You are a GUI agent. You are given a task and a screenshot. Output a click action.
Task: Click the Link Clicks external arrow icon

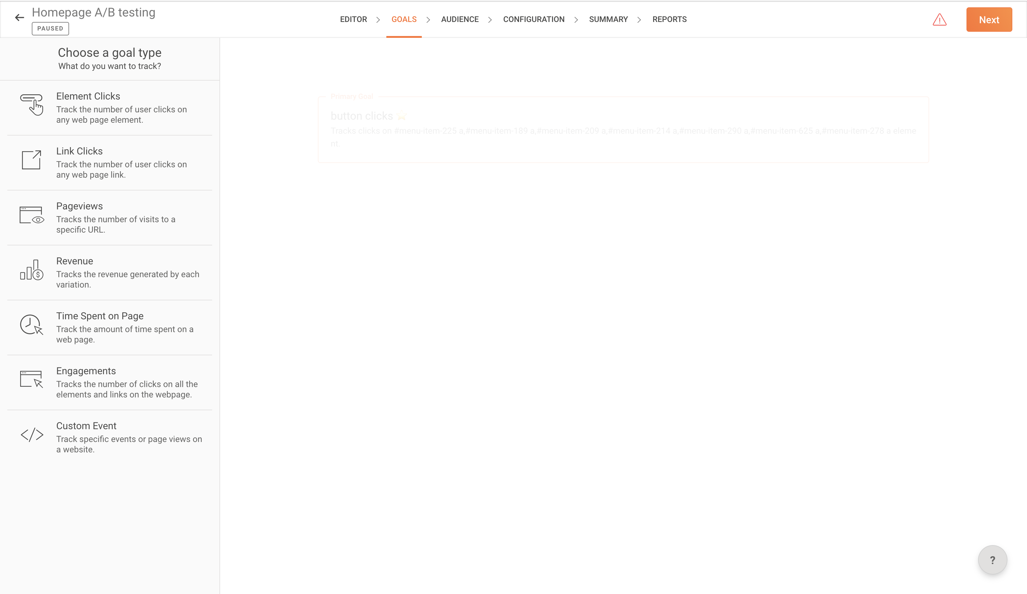[31, 160]
